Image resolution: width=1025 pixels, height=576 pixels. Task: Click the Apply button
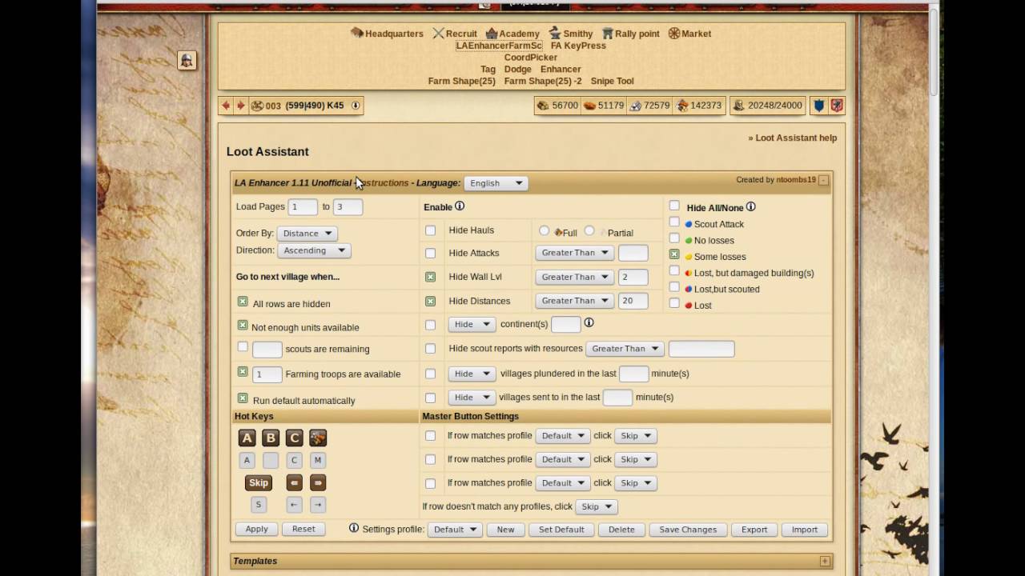point(256,529)
